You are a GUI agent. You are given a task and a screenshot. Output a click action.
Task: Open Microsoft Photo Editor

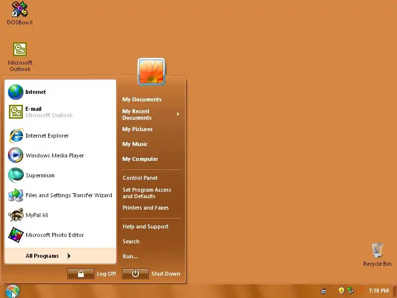60,235
